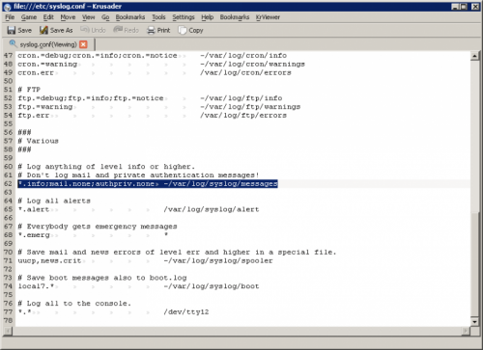Open the Tools menu

(x=158, y=17)
